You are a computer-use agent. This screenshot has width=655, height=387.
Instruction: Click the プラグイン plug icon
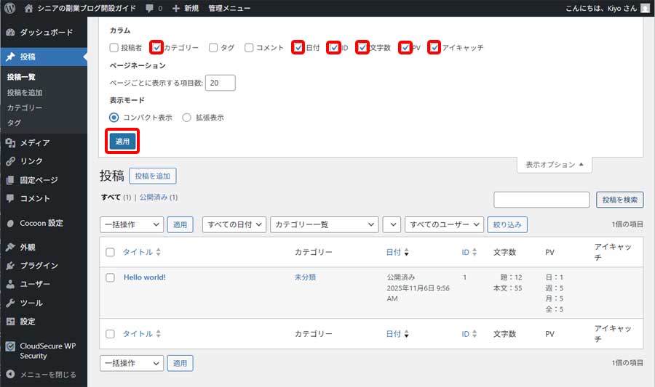click(x=10, y=265)
